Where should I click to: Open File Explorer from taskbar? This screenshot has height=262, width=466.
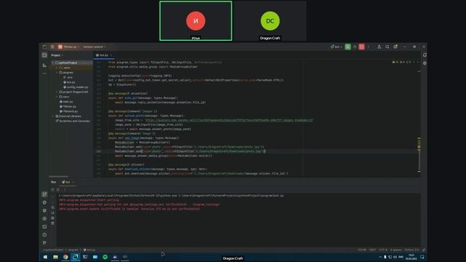55,257
